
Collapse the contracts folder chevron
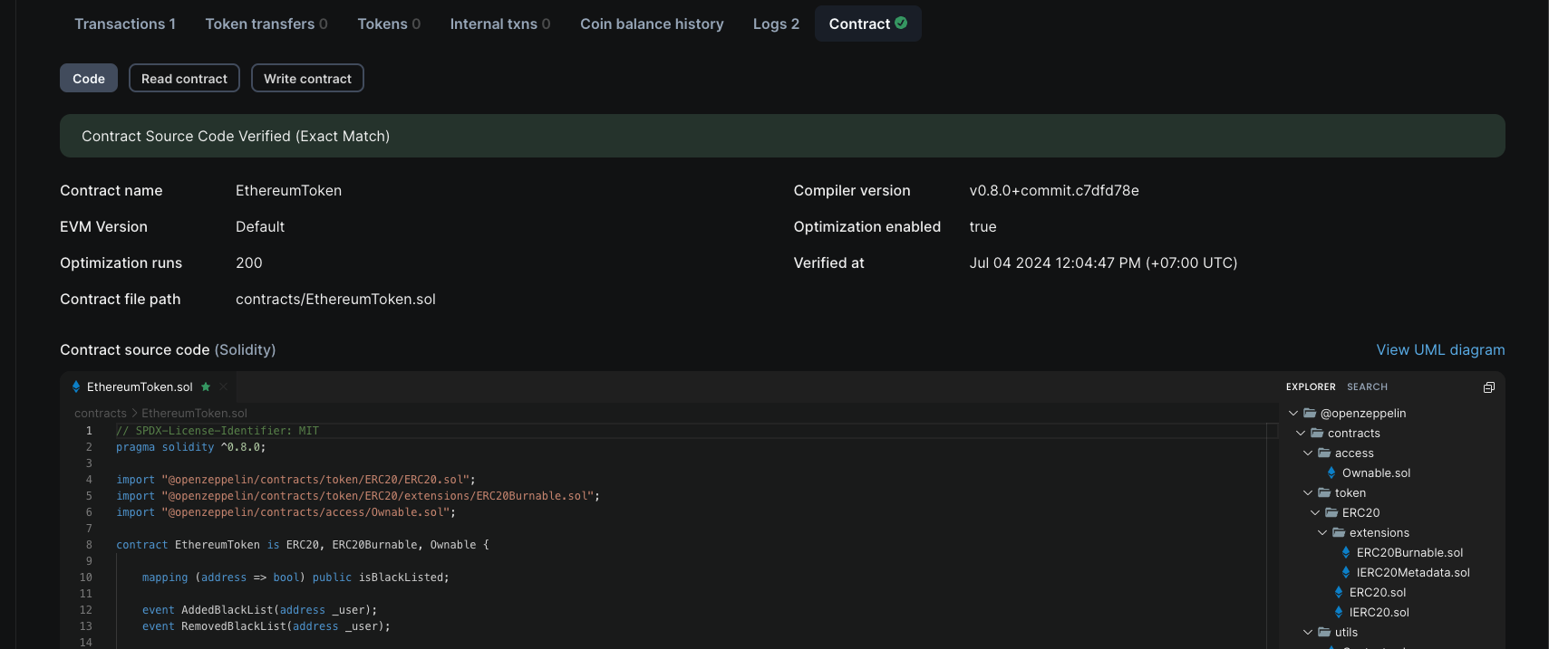pos(1301,433)
